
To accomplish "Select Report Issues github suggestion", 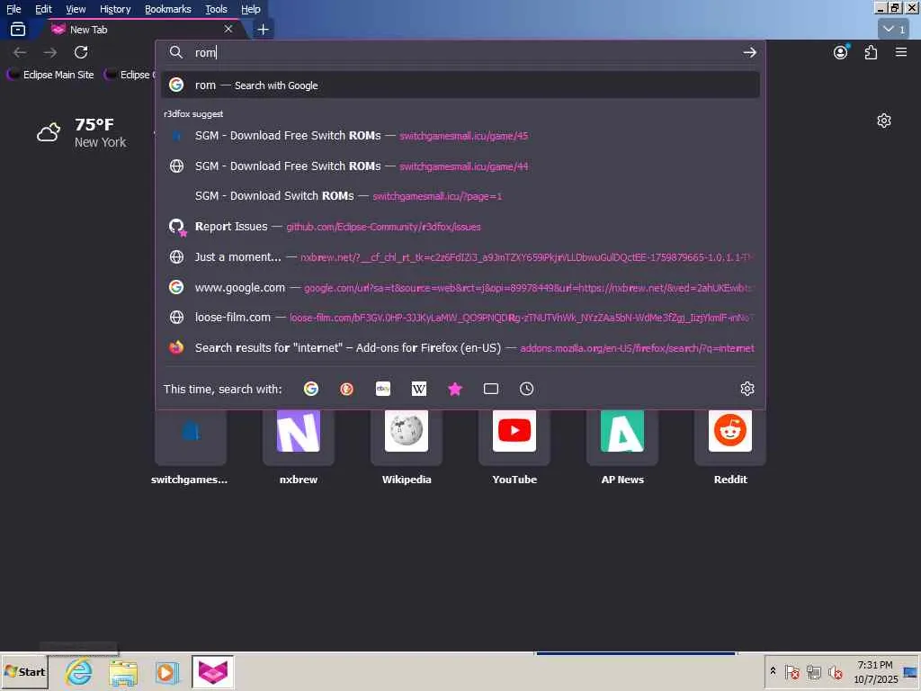I will click(x=460, y=227).
